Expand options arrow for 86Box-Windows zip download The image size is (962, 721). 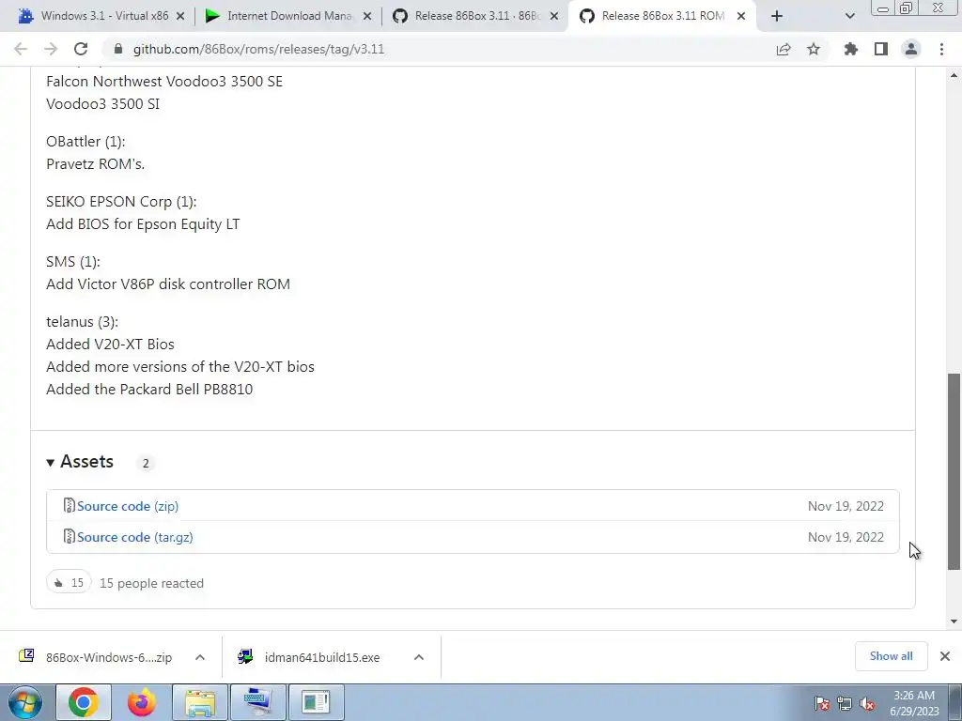(x=200, y=657)
